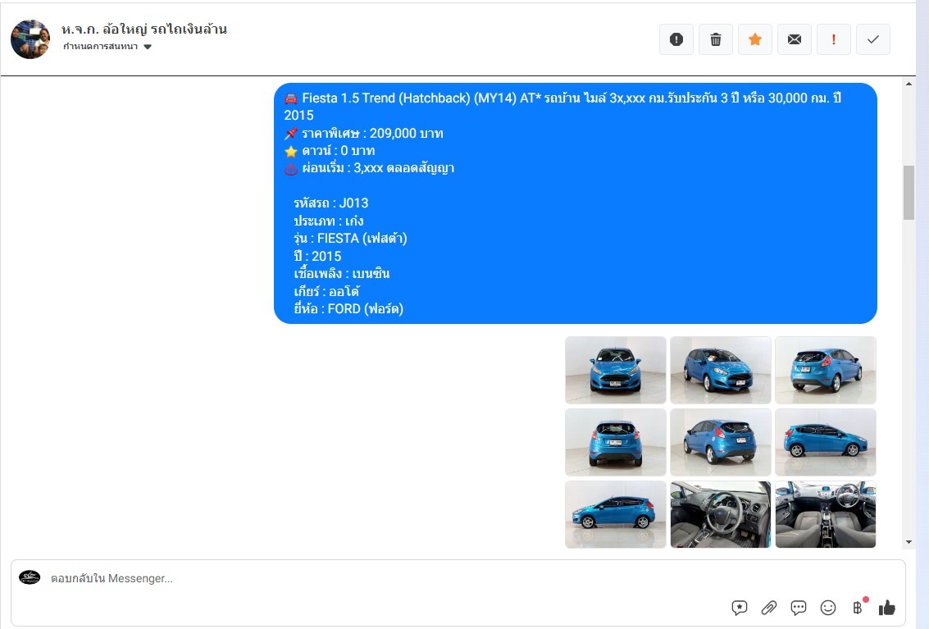Click the chat scrollbar thumb
Viewport: 929px width, 629px height.
[909, 193]
